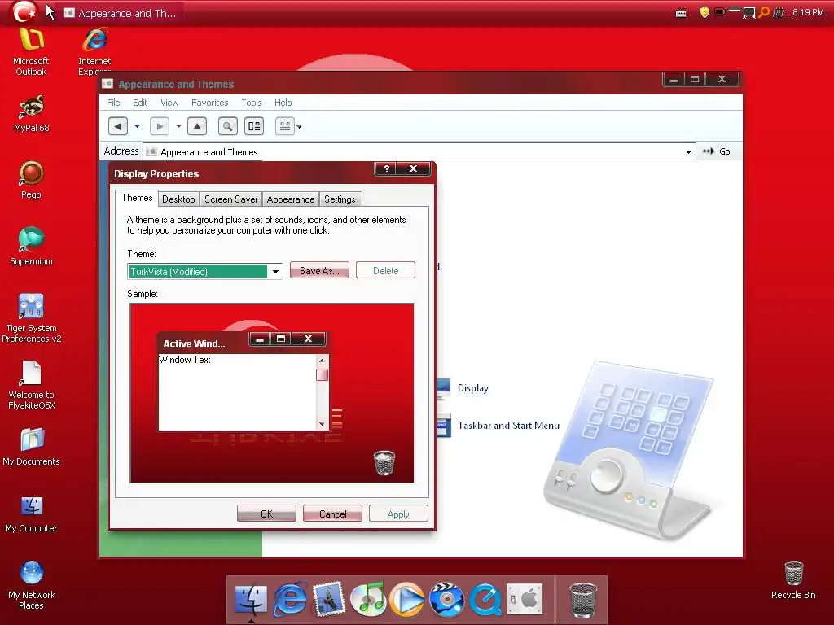Click the Go button beside address bar
The image size is (834, 625).
[717, 151]
